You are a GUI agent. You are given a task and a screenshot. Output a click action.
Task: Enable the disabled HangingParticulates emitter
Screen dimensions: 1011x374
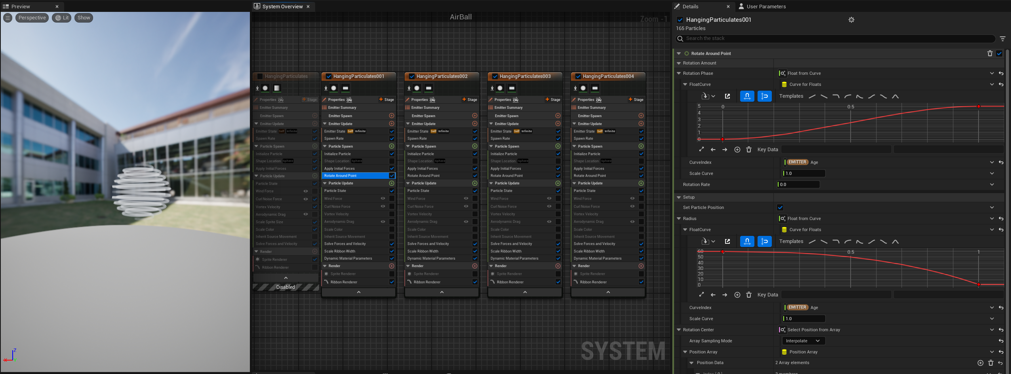click(260, 76)
